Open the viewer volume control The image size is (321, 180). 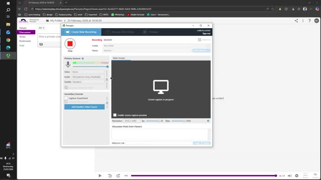coord(289,176)
